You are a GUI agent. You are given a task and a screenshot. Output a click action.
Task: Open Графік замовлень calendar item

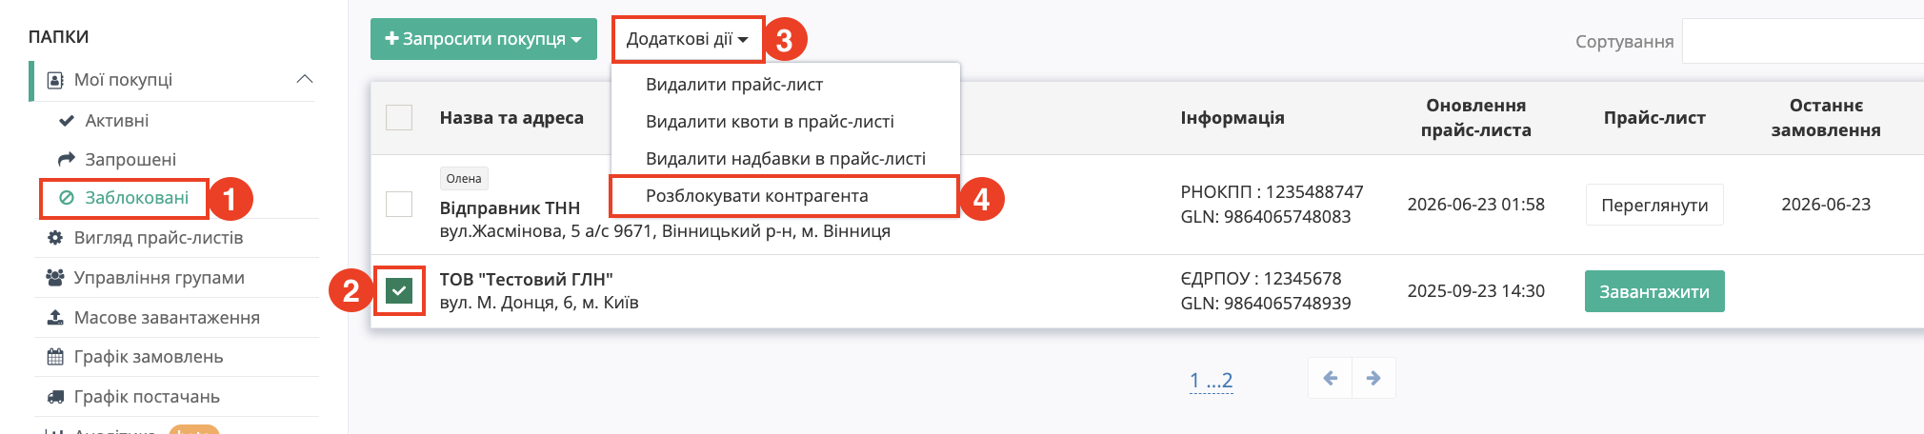pyautogui.click(x=134, y=357)
